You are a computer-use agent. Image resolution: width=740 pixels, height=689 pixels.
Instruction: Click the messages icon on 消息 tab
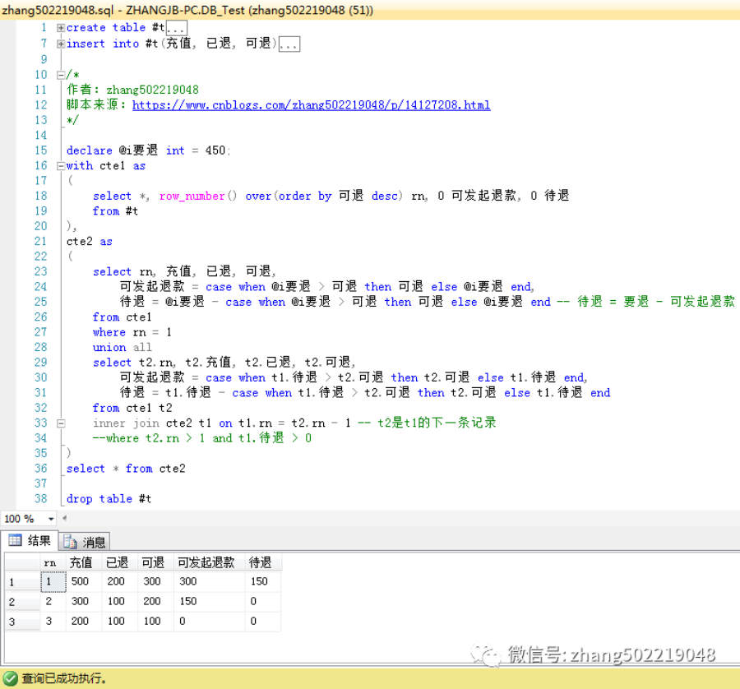(71, 542)
